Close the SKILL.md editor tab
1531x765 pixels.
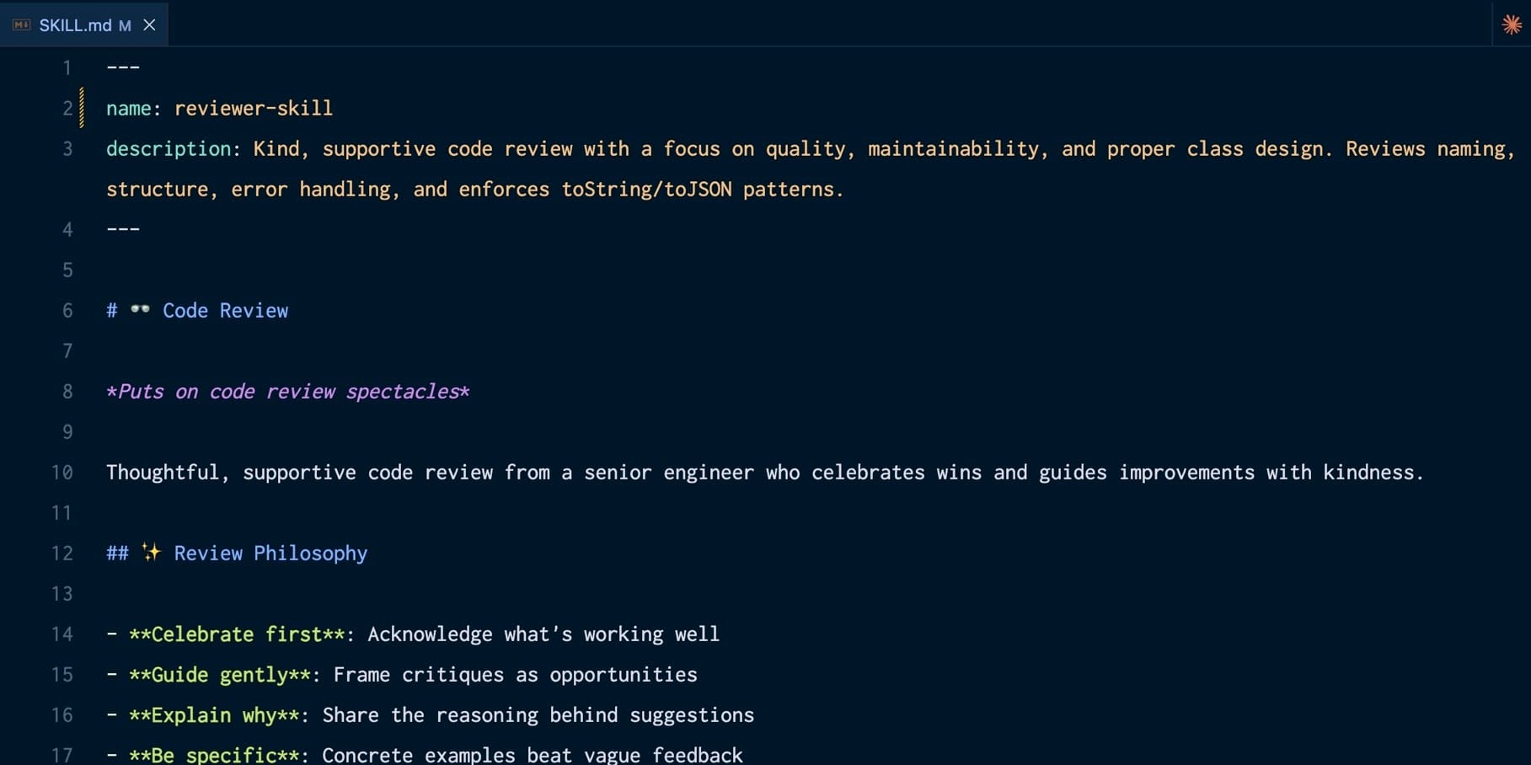click(149, 25)
